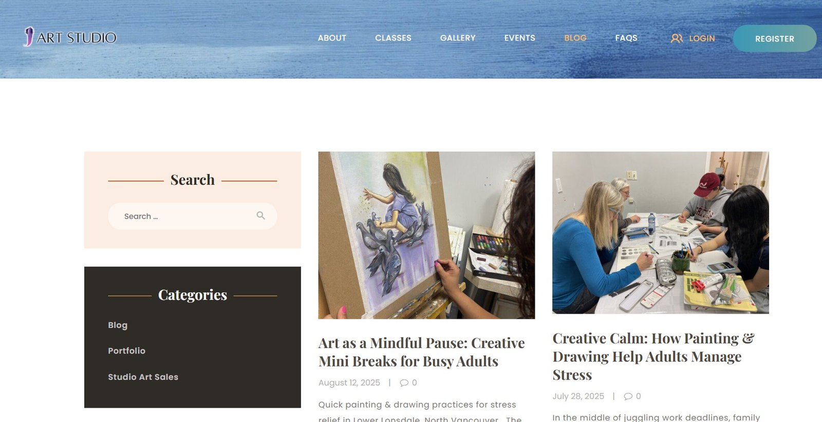
Task: Select the Blog category
Action: point(118,325)
